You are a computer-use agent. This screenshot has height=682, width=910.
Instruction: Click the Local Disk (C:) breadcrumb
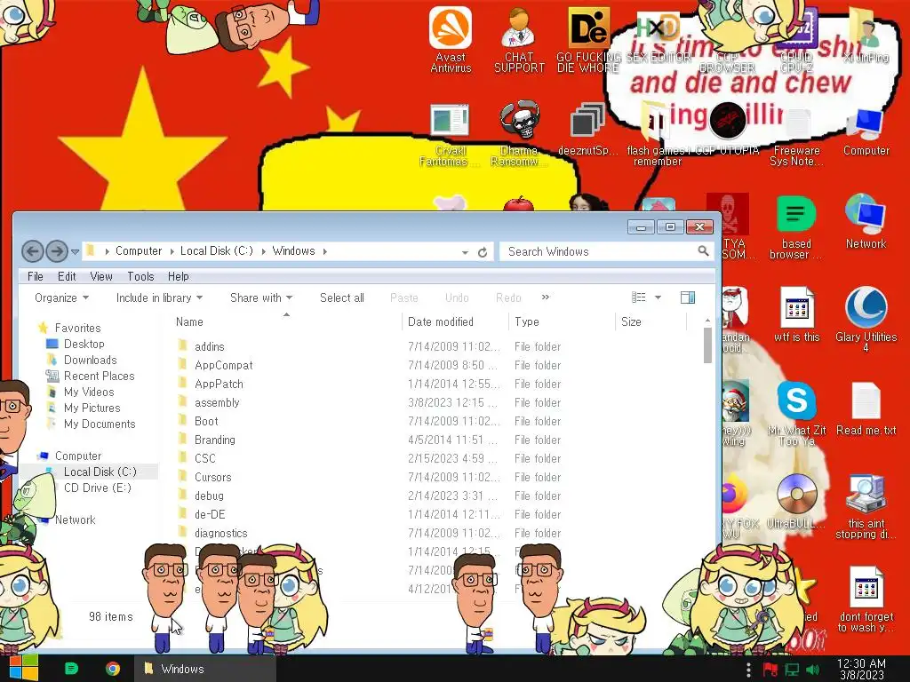[x=217, y=251]
